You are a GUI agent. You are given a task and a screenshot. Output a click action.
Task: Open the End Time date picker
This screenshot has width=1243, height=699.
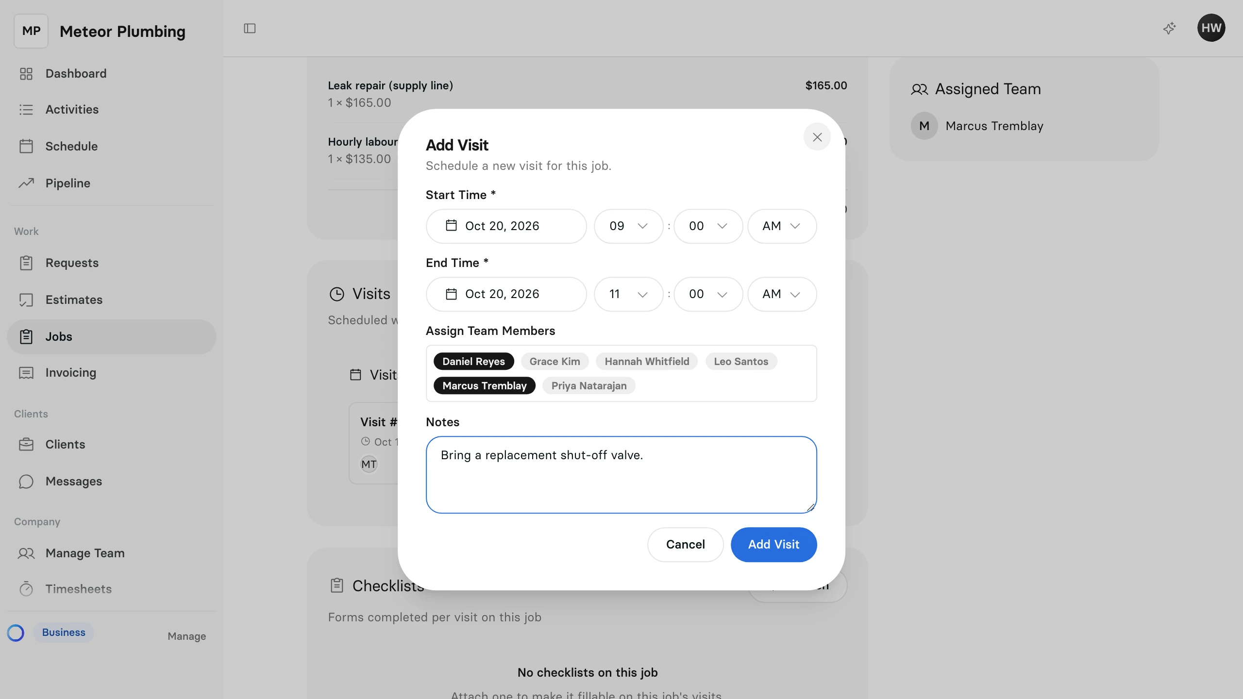506,294
